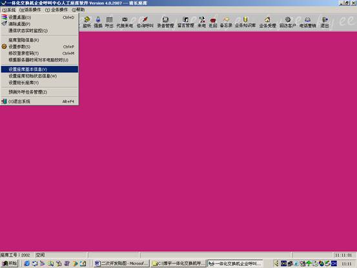Open the 帮助 help menu
357x268 pixels.
[x=78, y=10]
